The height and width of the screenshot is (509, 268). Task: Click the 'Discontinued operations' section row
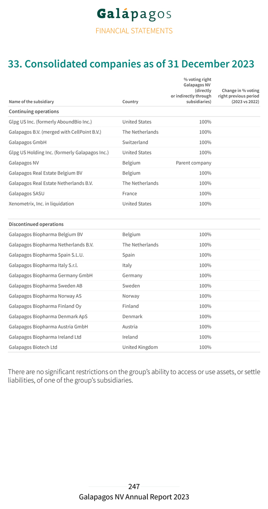[x=134, y=225]
